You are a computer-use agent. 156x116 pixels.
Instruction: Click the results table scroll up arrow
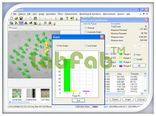pos(145,74)
